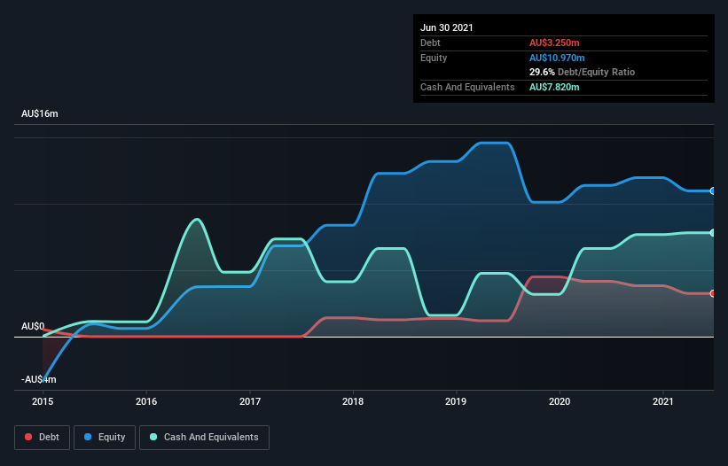
Task: Click the Equity row label in tooltip
Action: click(434, 58)
